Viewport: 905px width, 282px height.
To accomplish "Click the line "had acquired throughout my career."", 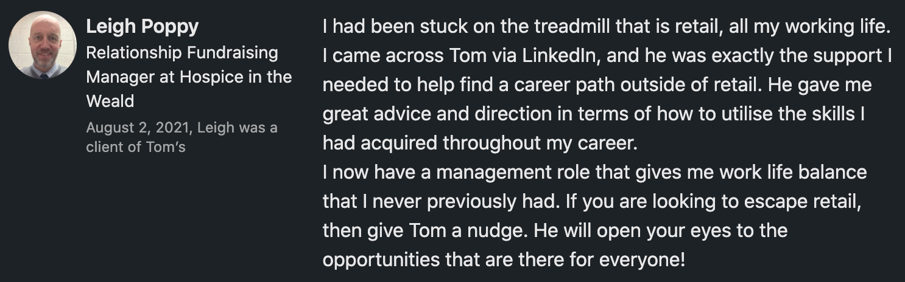I will 479,143.
